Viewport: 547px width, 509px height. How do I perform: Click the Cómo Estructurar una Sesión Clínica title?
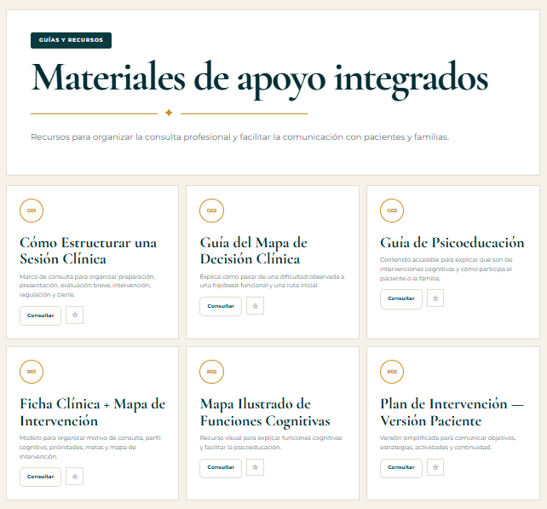(x=89, y=251)
